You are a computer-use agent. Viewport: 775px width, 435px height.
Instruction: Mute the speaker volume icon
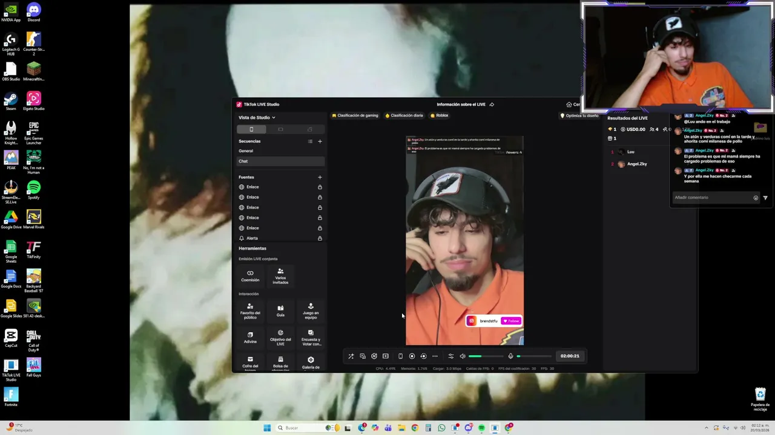tap(463, 356)
